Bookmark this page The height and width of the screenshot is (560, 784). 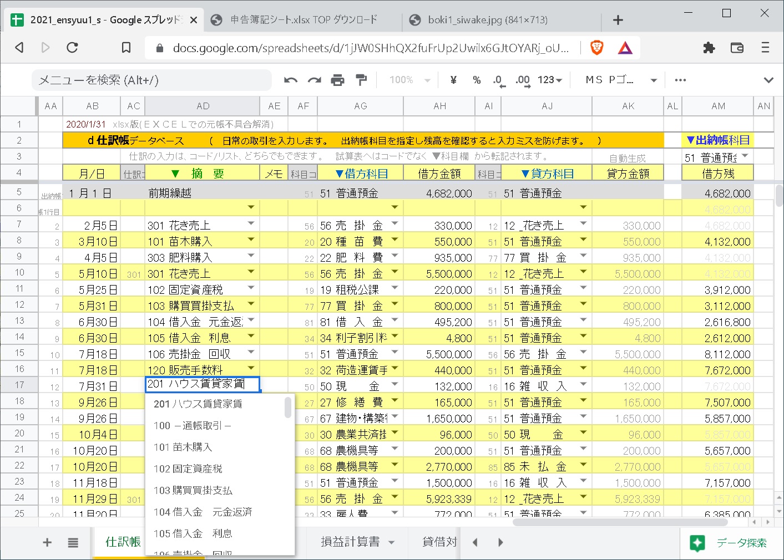coord(126,48)
